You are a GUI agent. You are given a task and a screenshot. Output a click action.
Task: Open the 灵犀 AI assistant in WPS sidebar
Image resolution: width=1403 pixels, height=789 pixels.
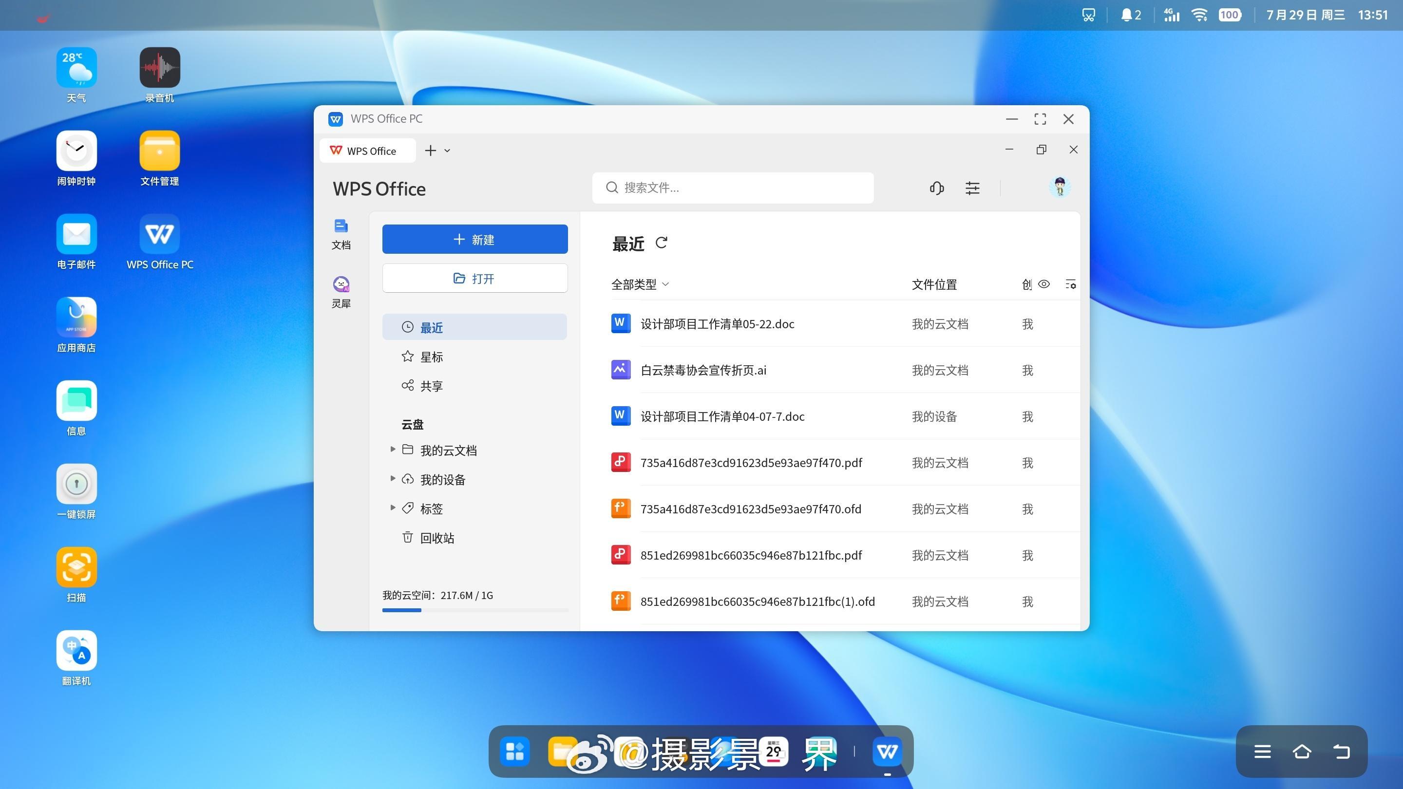pyautogui.click(x=341, y=292)
